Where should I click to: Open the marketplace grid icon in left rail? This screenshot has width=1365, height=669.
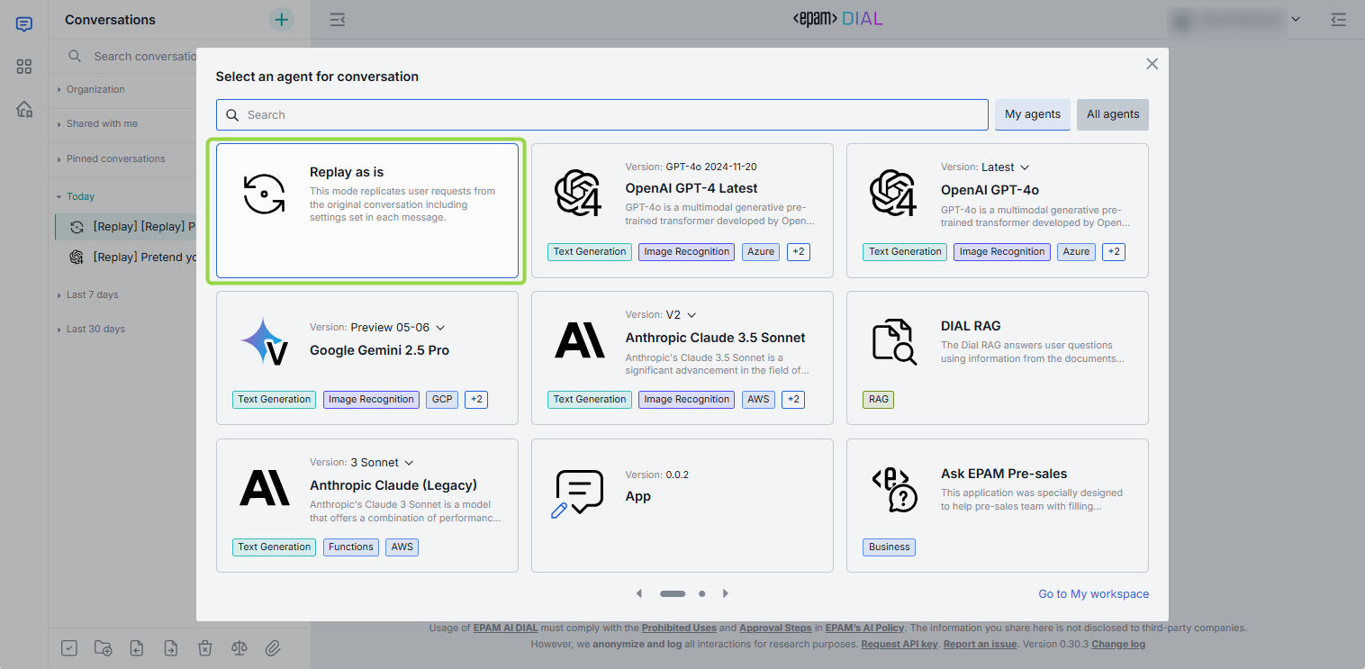(x=24, y=67)
